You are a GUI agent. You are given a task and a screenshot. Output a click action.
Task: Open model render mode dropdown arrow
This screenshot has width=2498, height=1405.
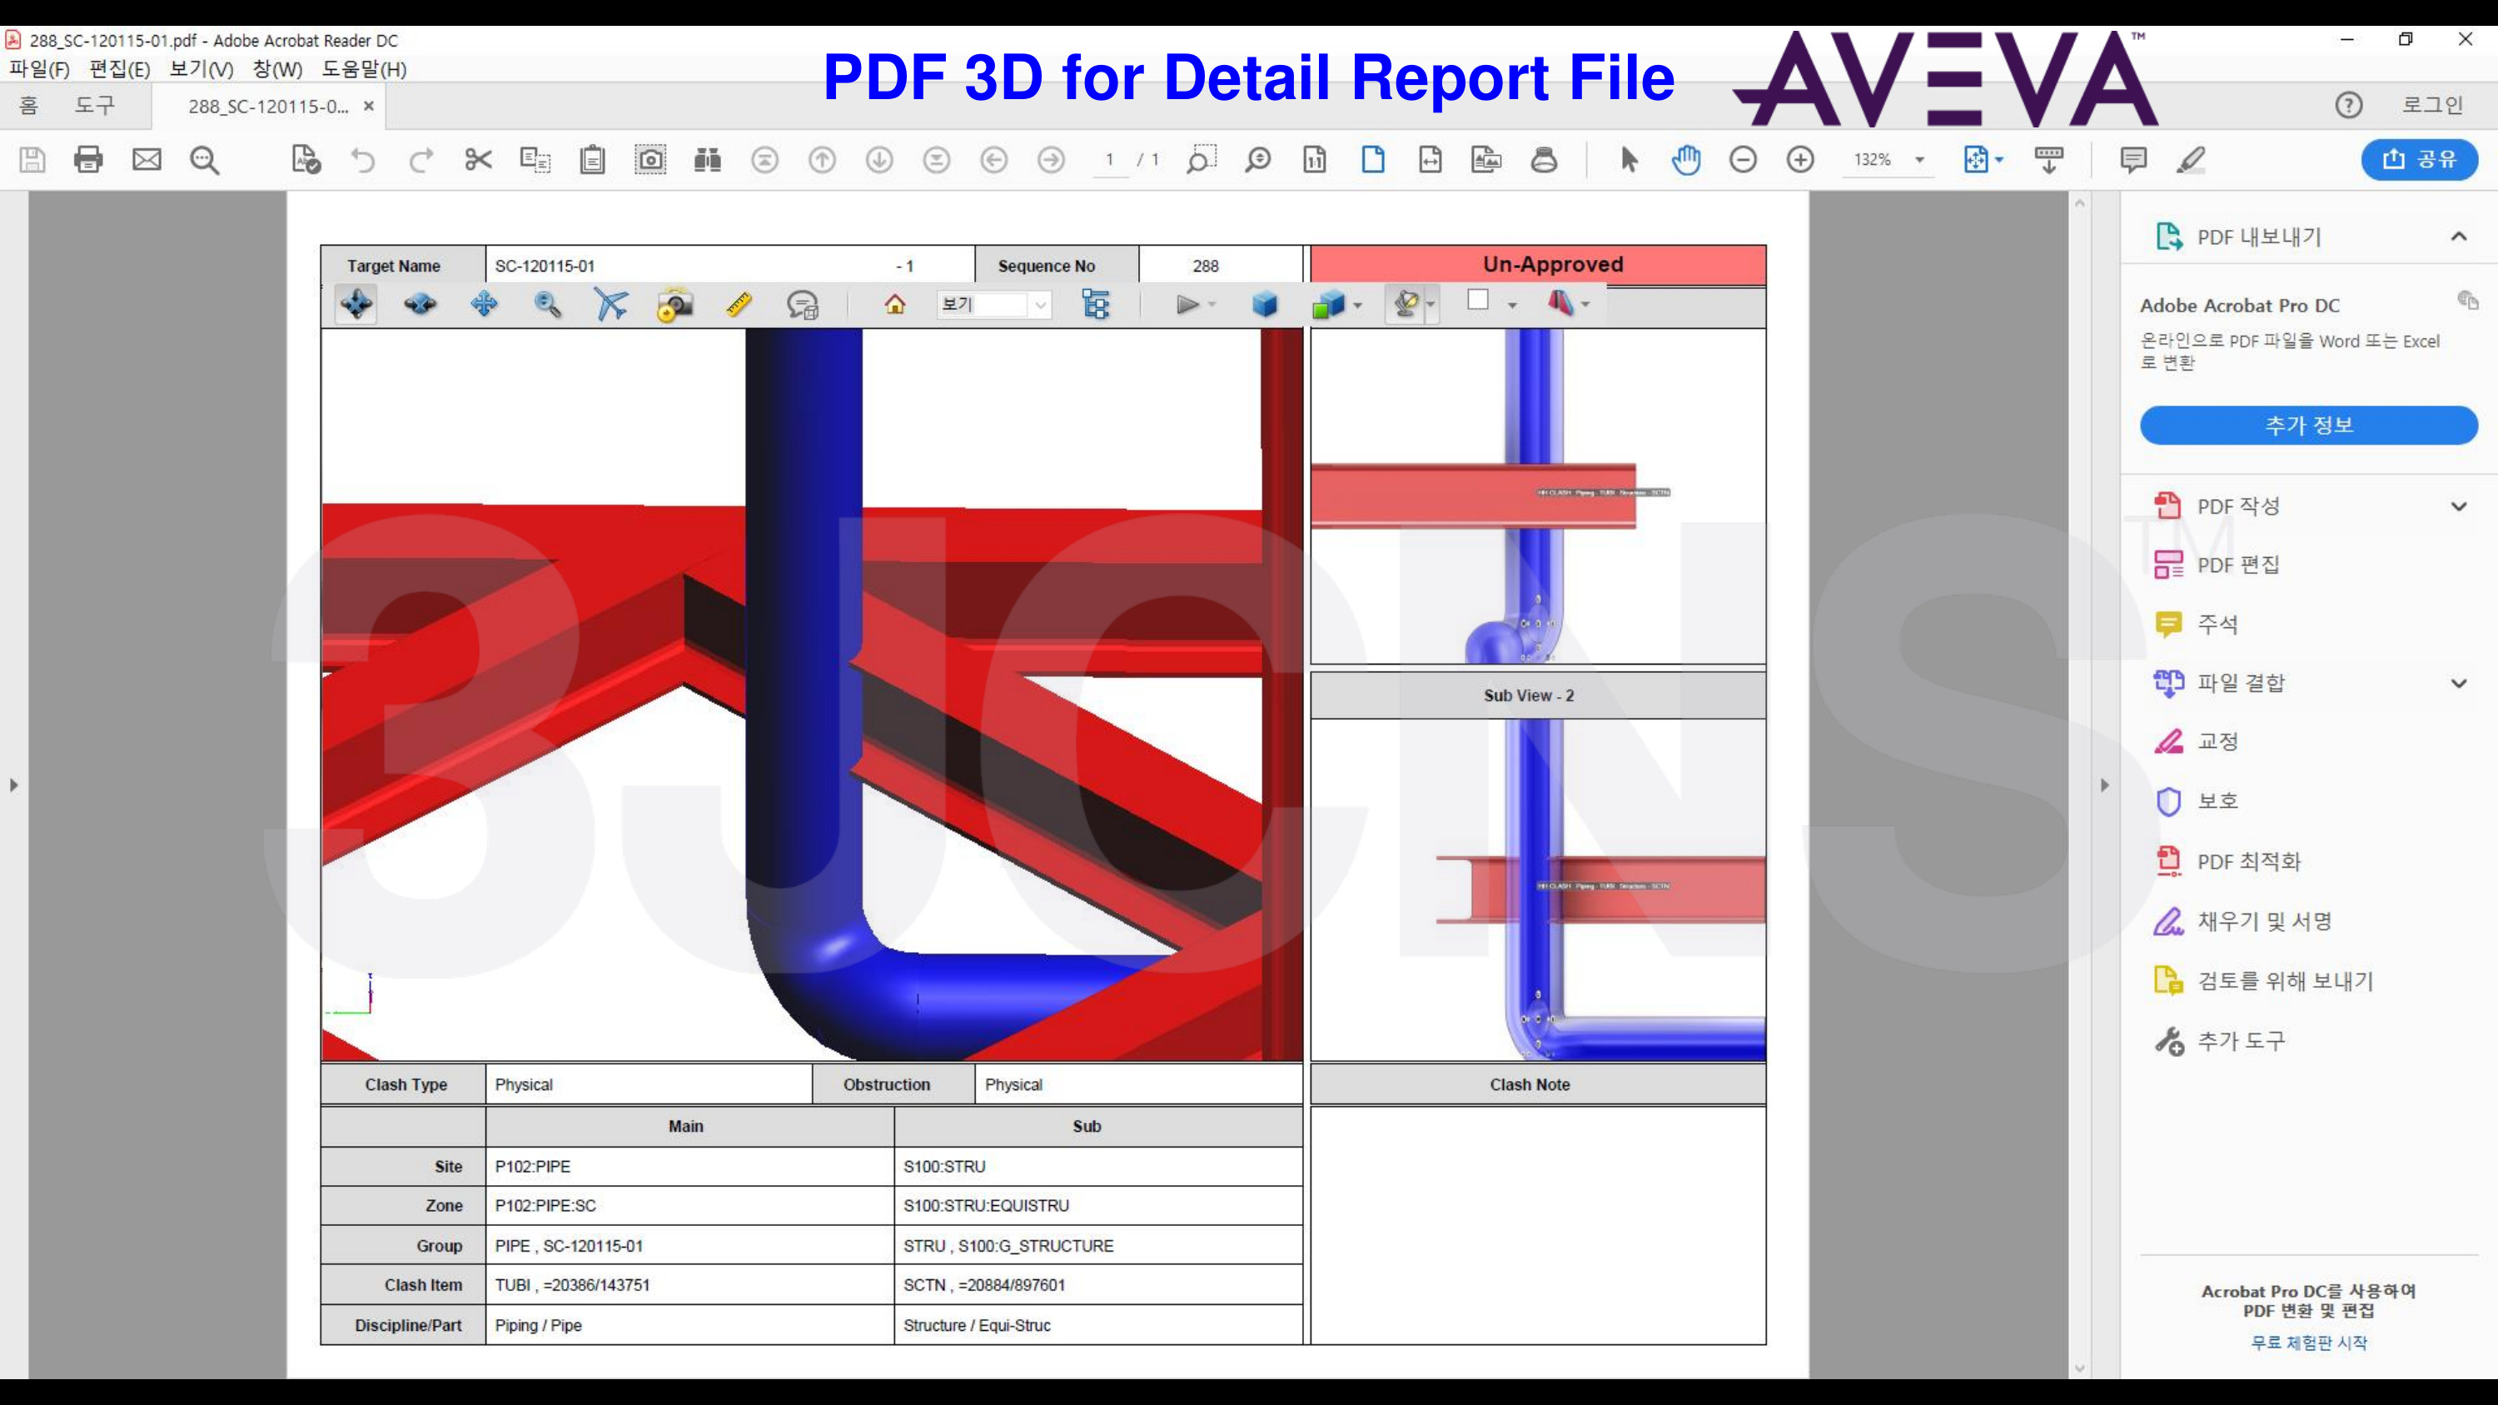[1357, 306]
